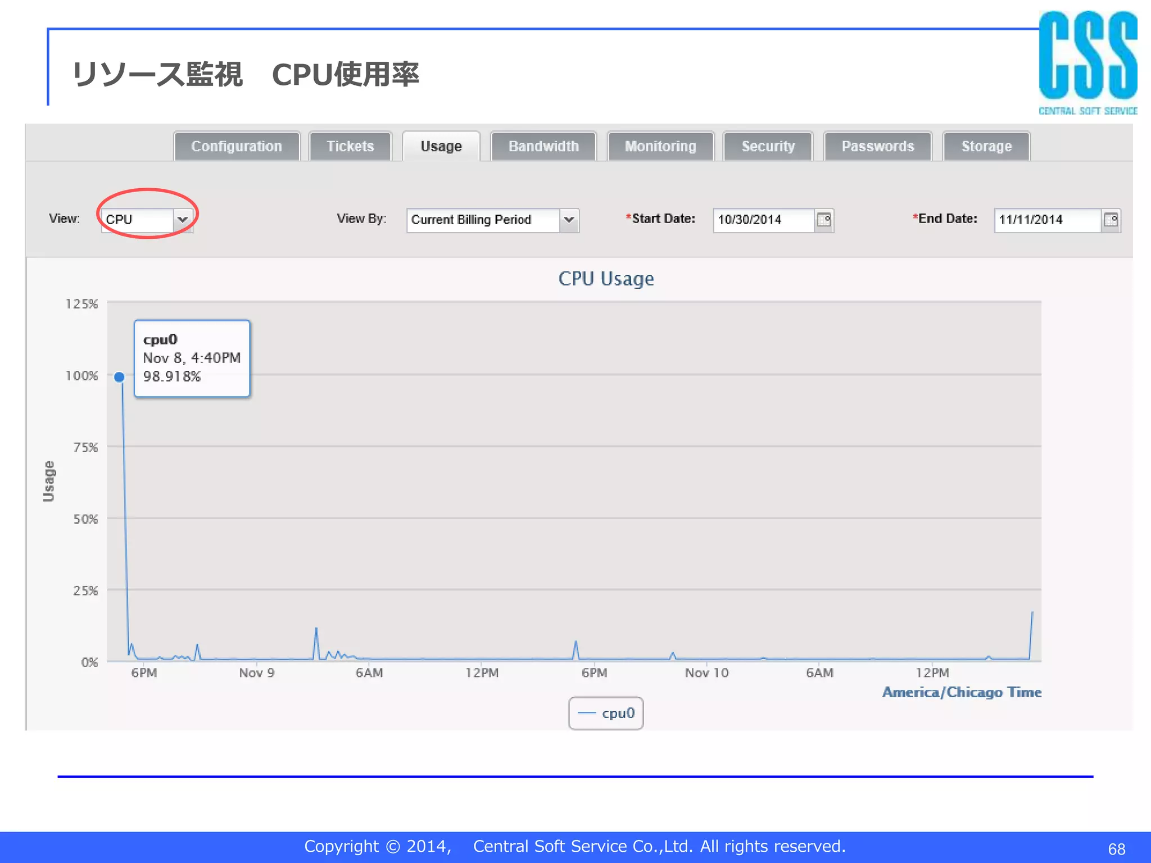Switch to the Tickets tab
1151x863 pixels.
tap(350, 146)
